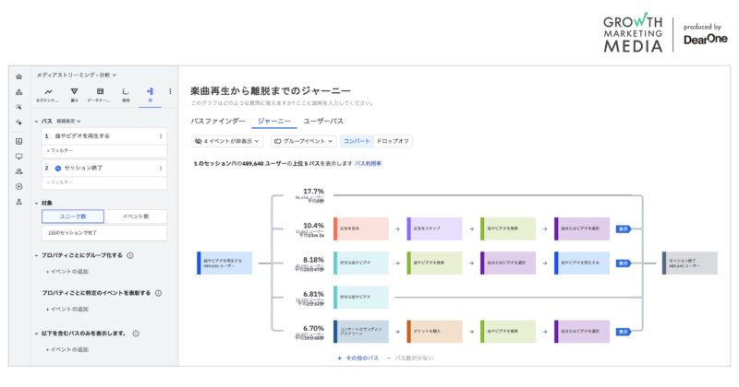Open the ユーザーパス tab
Viewport: 739px width, 387px height.
[323, 121]
